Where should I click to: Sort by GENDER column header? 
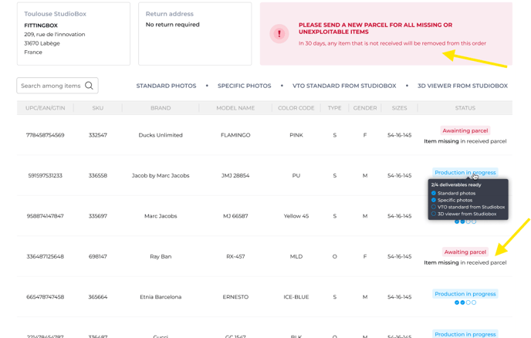click(x=365, y=108)
